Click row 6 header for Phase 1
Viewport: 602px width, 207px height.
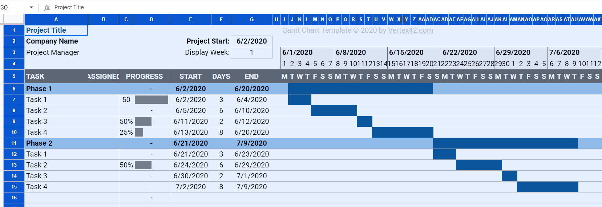click(14, 89)
